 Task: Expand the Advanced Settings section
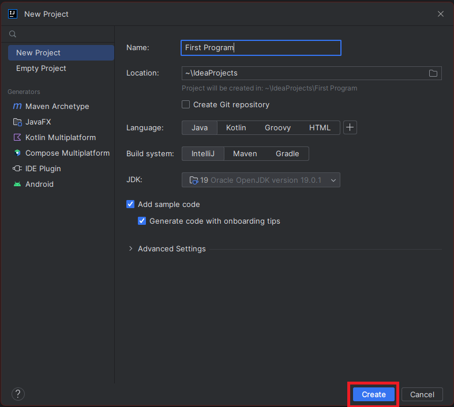coord(131,249)
